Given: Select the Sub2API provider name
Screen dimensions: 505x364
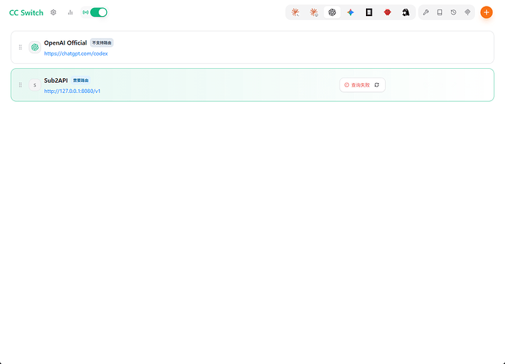Looking at the screenshot, I should [56, 81].
